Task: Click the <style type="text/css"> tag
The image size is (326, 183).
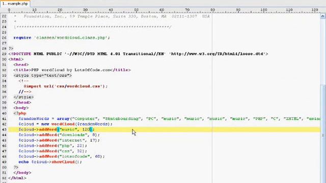Action: pos(42,75)
